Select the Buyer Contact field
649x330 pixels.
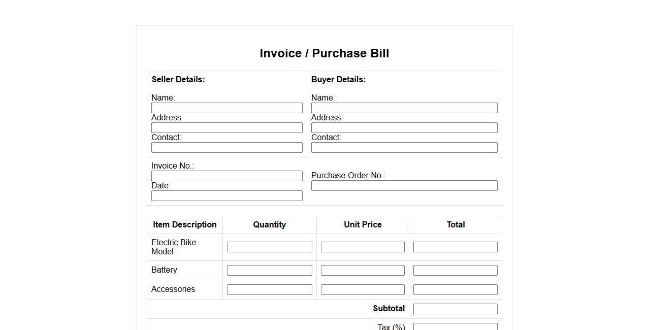[404, 147]
